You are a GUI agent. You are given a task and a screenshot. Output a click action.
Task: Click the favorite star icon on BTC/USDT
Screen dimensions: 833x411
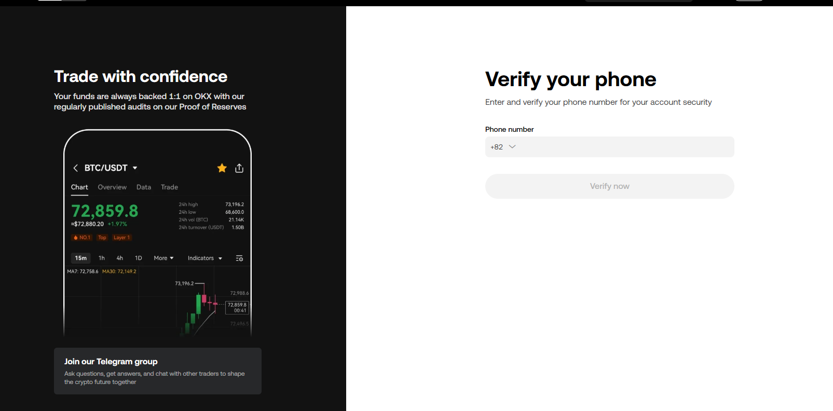click(x=222, y=168)
